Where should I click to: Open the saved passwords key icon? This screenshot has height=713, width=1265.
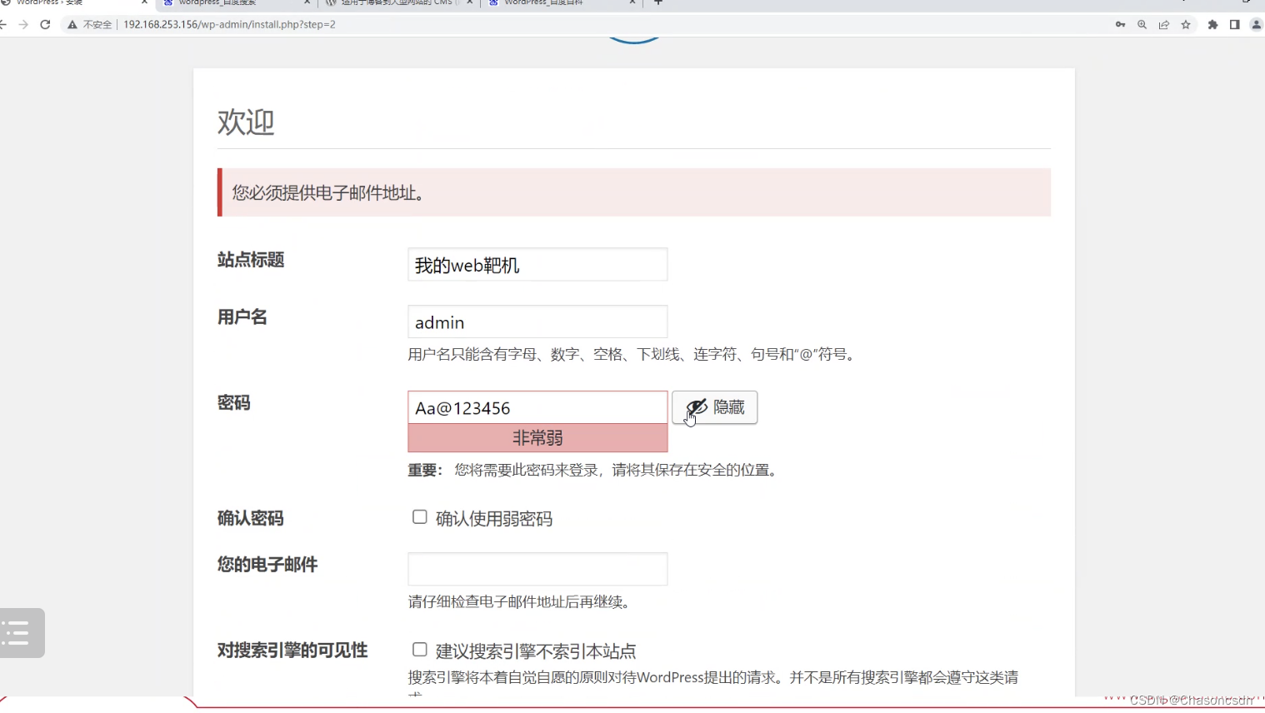1120,25
